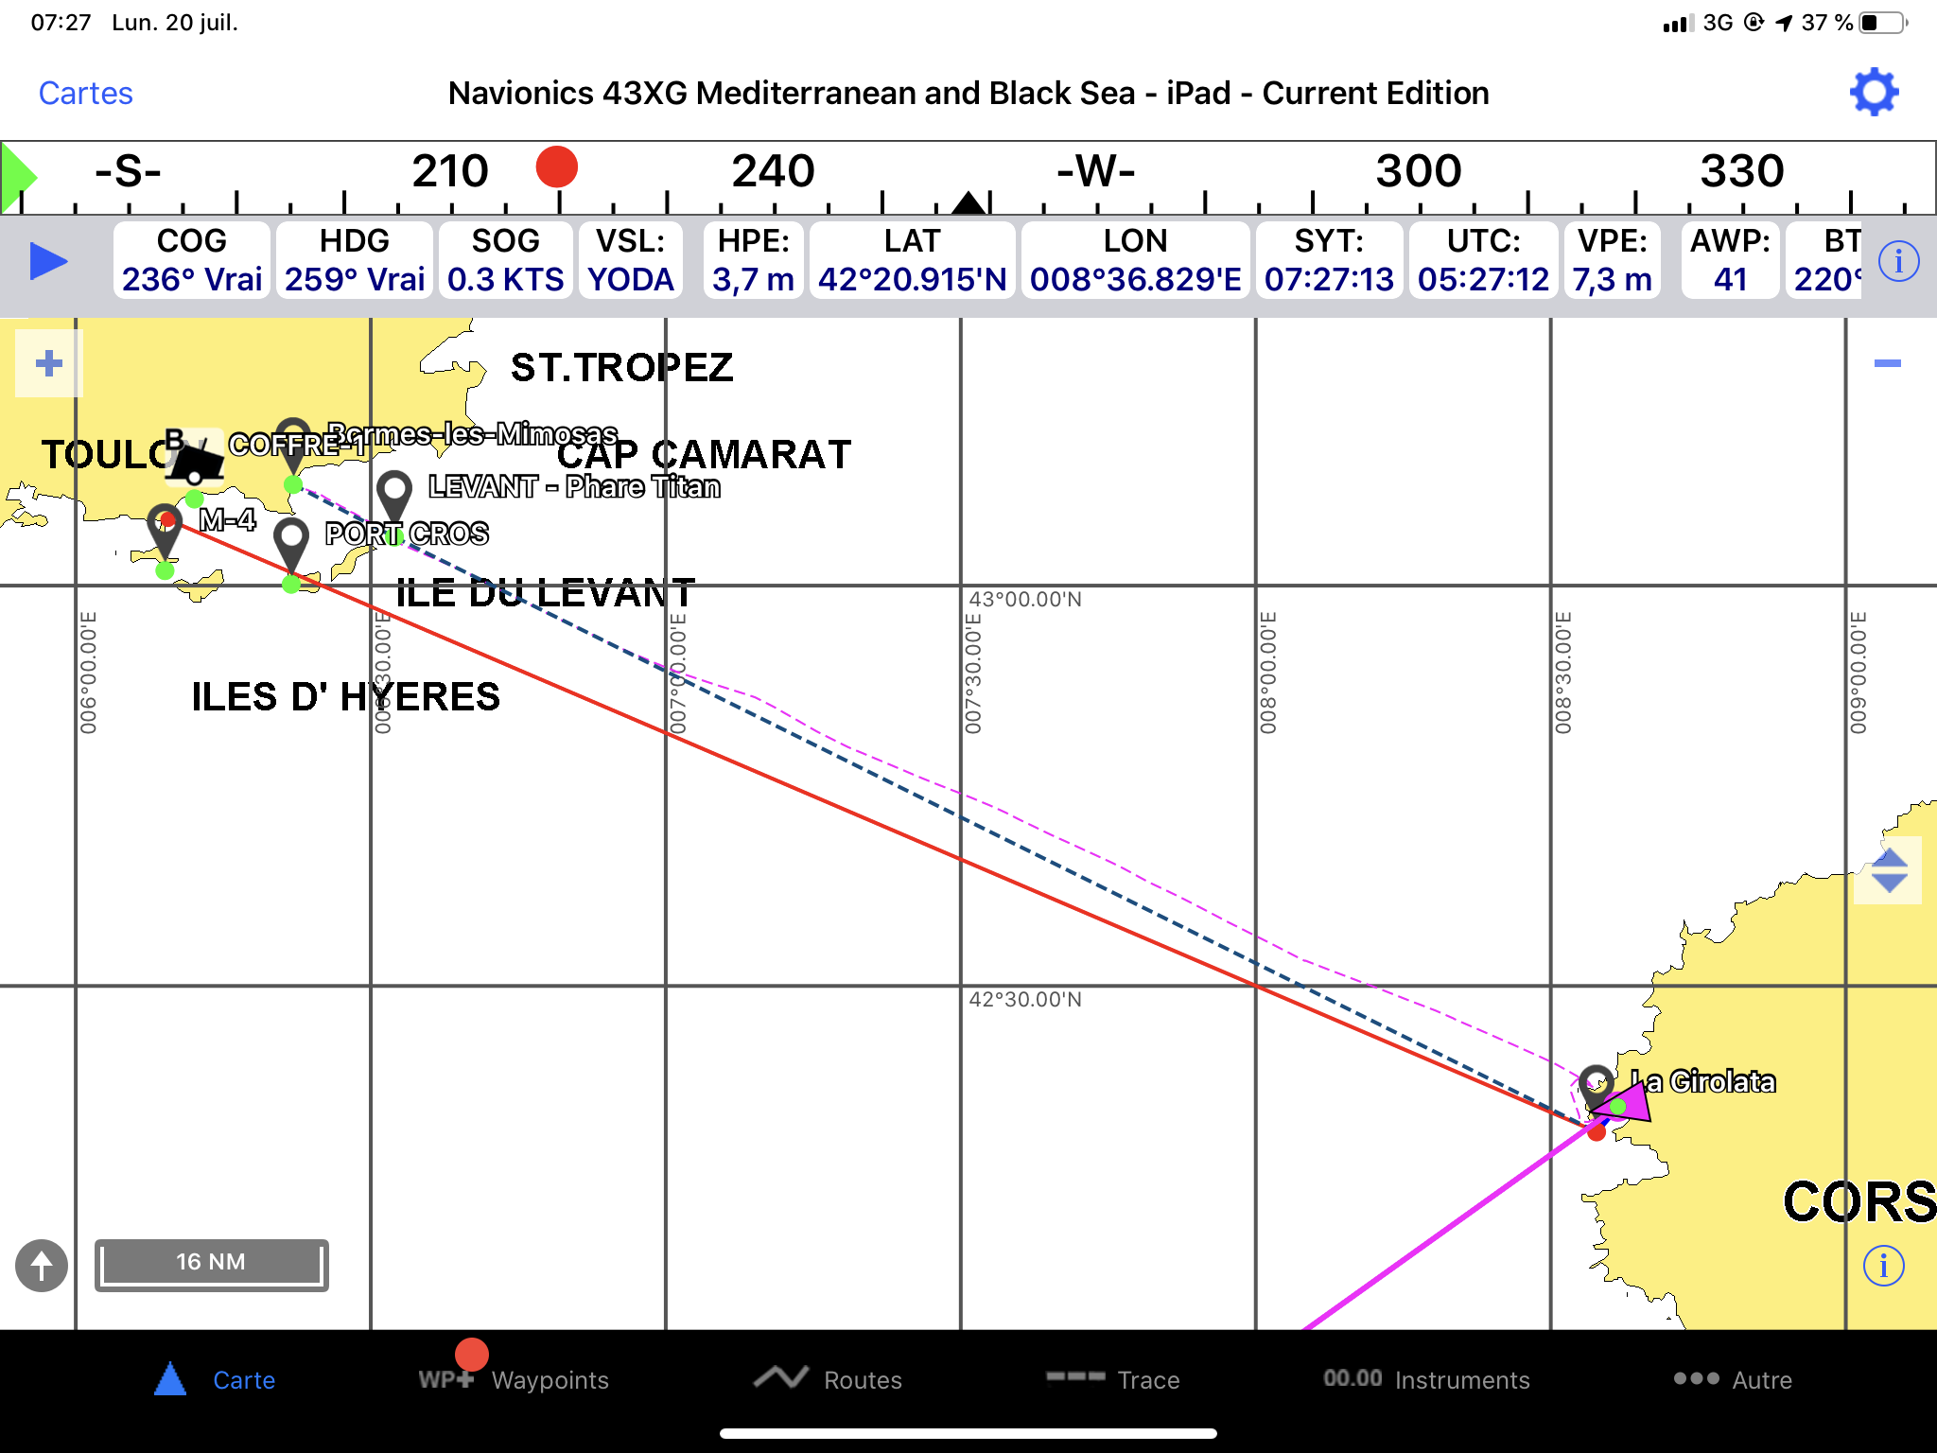This screenshot has width=1937, height=1453.
Task: Tap the north-up arrow icon
Action: pyautogui.click(x=42, y=1265)
